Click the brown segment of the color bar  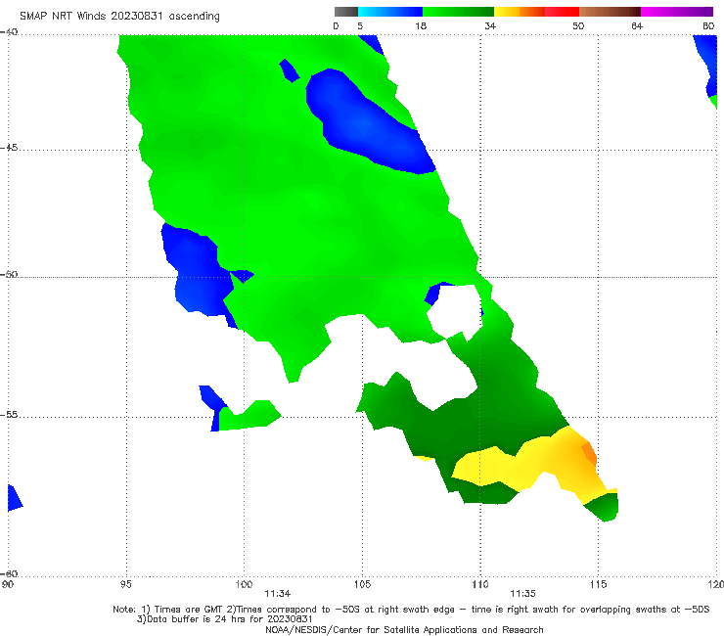610,12
